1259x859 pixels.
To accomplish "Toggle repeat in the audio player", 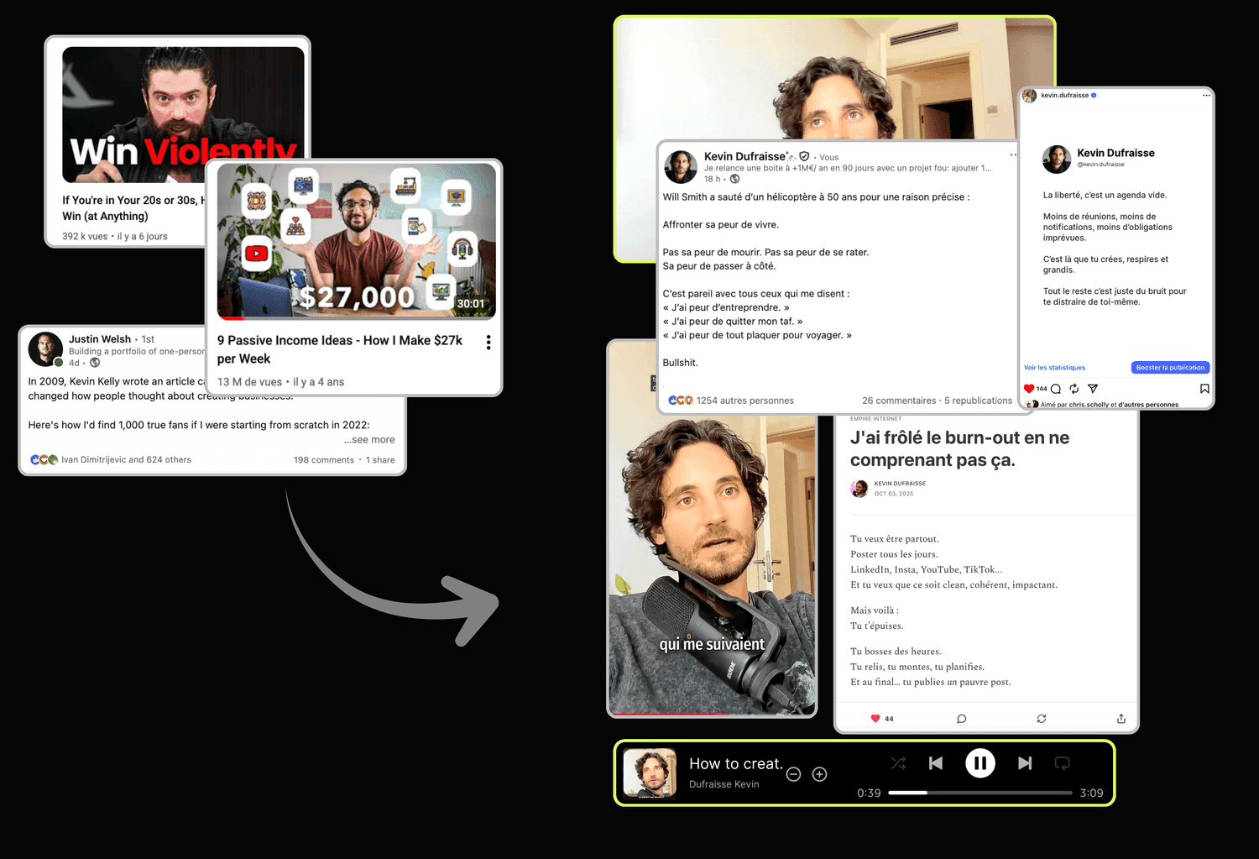I will 1062,763.
